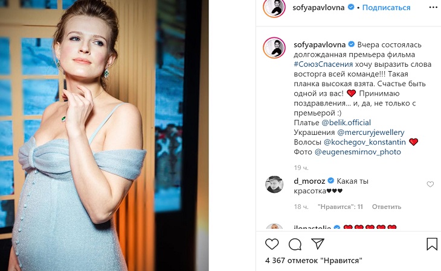Save post with bookmark icon

(x=432, y=244)
